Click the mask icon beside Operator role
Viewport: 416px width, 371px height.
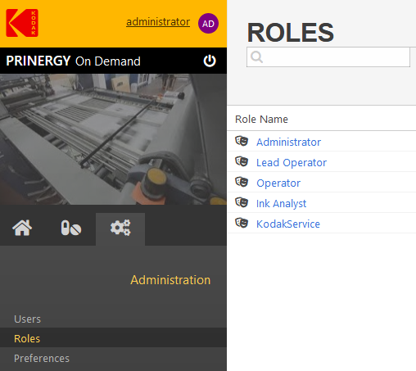(242, 182)
